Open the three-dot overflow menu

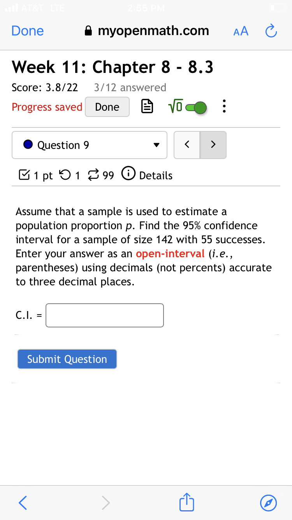pos(224,106)
